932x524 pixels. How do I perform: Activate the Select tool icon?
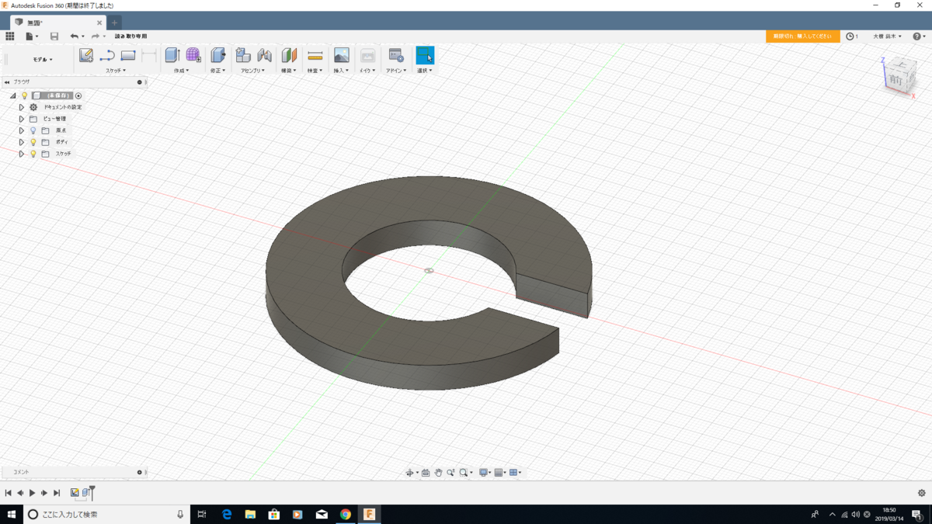425,55
